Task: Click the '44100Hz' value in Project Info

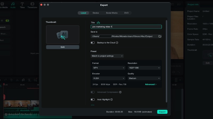Action: pos(207,39)
